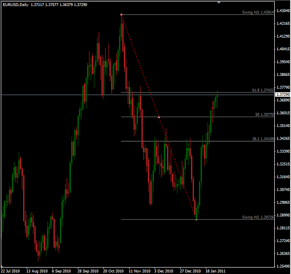Screen dimensions: 291x274
Task: Click the 1.39540 price axis label
Action: [283, 62]
